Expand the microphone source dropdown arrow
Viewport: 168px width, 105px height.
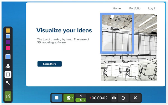point(85,100)
